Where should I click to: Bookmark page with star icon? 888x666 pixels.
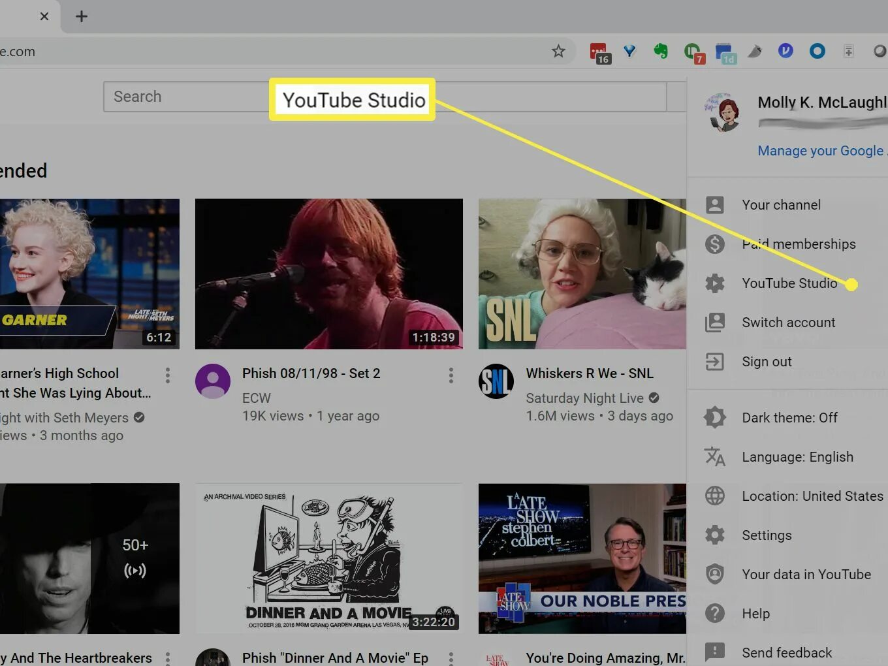[558, 51]
